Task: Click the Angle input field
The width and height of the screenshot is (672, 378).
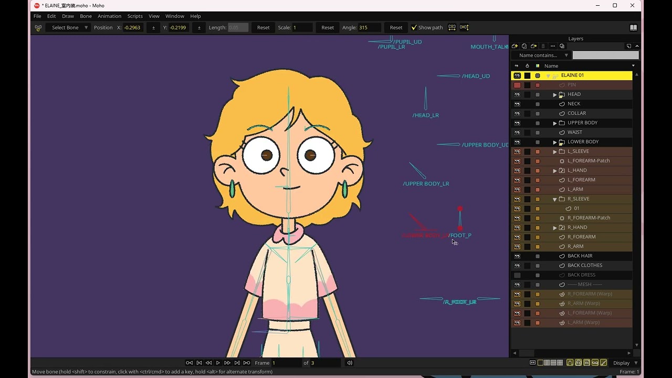Action: point(370,27)
